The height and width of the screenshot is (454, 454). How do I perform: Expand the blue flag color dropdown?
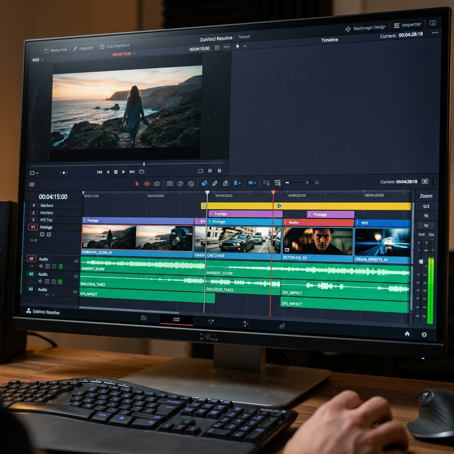click(x=238, y=183)
